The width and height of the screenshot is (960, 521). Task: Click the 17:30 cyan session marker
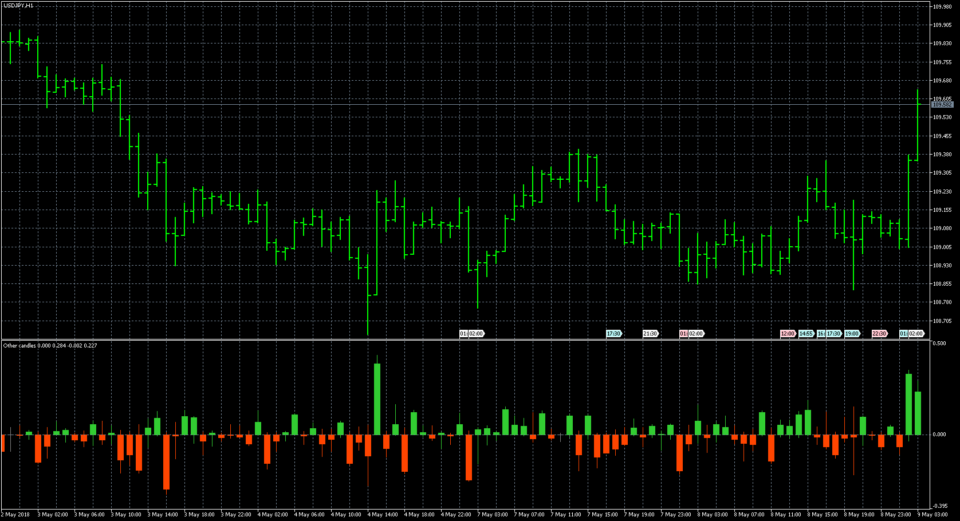[613, 332]
